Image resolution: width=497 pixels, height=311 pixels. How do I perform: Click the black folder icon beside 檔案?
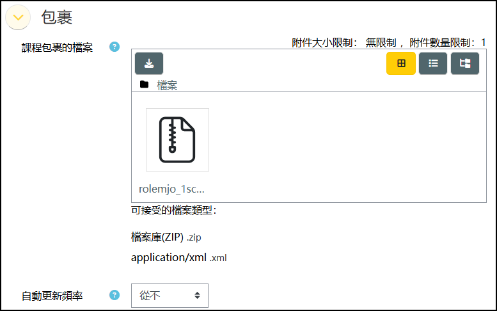(x=144, y=84)
